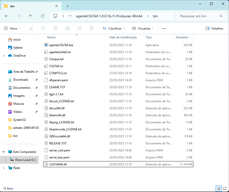Viewport: 229px width, 192px height.
Task: Switch to large thumbnails view layout
Action: click(224, 188)
